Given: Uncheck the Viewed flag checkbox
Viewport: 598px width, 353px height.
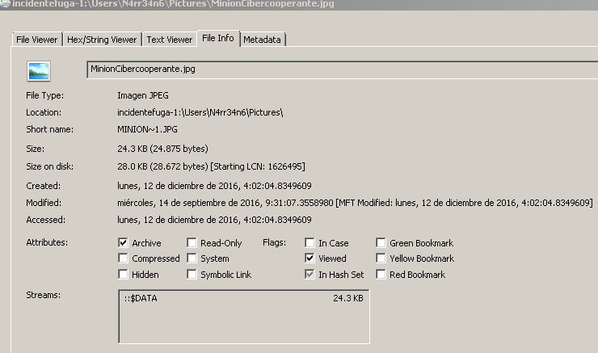Looking at the screenshot, I should tap(310, 258).
